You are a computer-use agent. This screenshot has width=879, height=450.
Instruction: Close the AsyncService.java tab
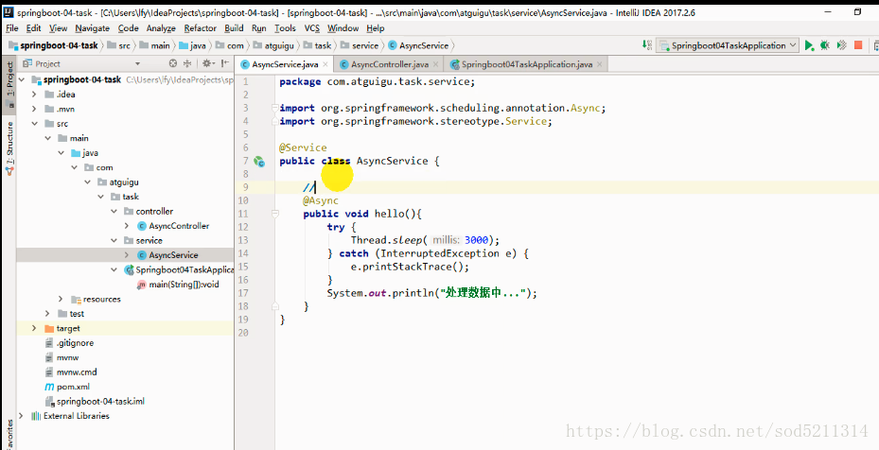(325, 64)
